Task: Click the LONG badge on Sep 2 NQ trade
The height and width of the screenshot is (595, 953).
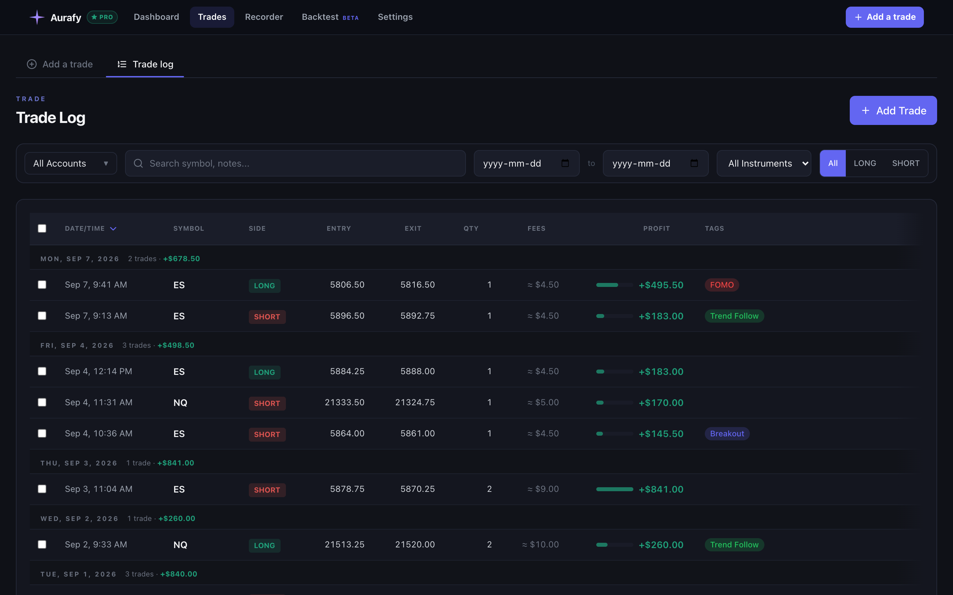Action: [x=264, y=545]
